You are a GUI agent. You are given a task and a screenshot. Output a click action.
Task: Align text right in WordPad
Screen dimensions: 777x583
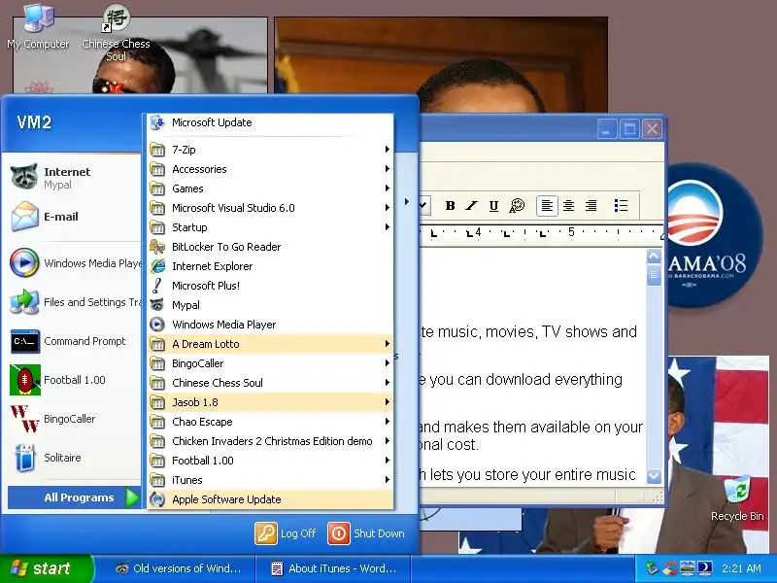coord(591,205)
